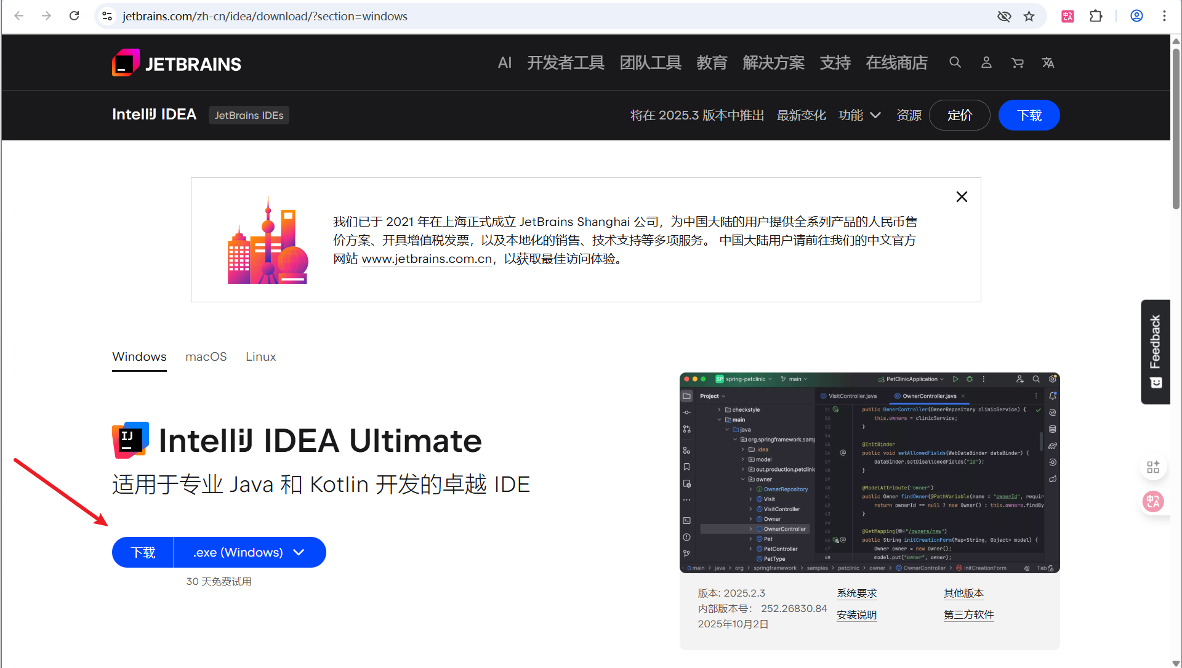Click the 定价 pricing button

point(959,115)
